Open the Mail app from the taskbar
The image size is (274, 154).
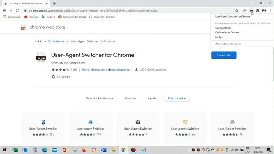click(54, 150)
